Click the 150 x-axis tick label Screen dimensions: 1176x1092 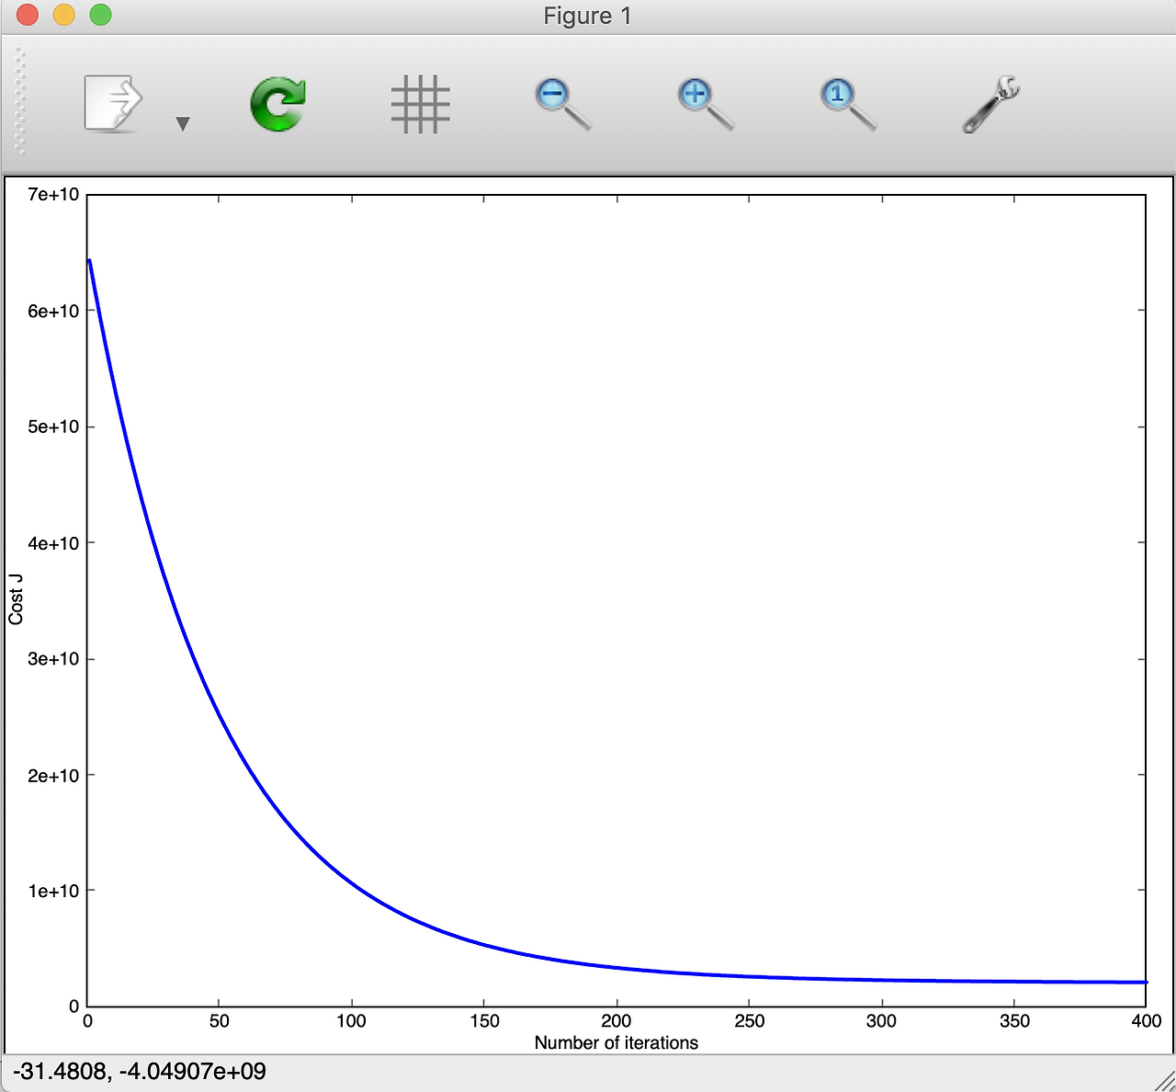pyautogui.click(x=484, y=1020)
